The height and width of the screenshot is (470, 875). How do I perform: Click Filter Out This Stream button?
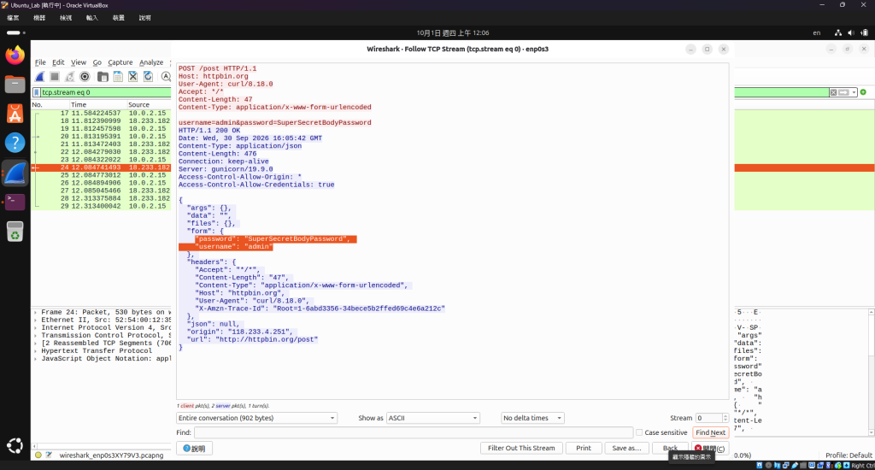point(521,449)
